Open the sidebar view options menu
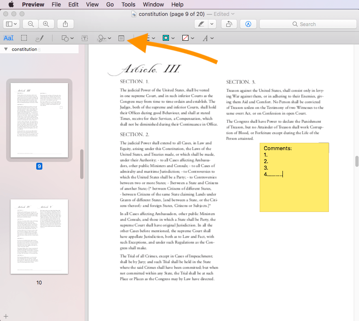This screenshot has width=359, height=321. [x=13, y=24]
